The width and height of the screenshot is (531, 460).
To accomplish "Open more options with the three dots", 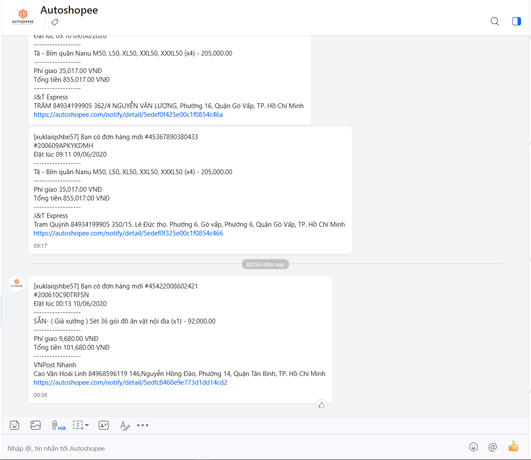I will click(143, 425).
